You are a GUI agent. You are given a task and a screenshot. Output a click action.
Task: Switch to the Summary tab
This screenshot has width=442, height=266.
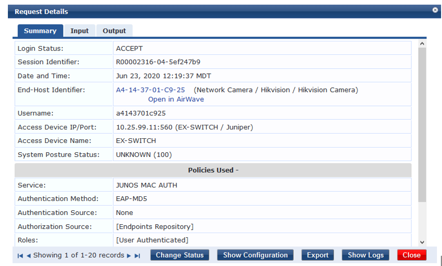[x=40, y=31]
